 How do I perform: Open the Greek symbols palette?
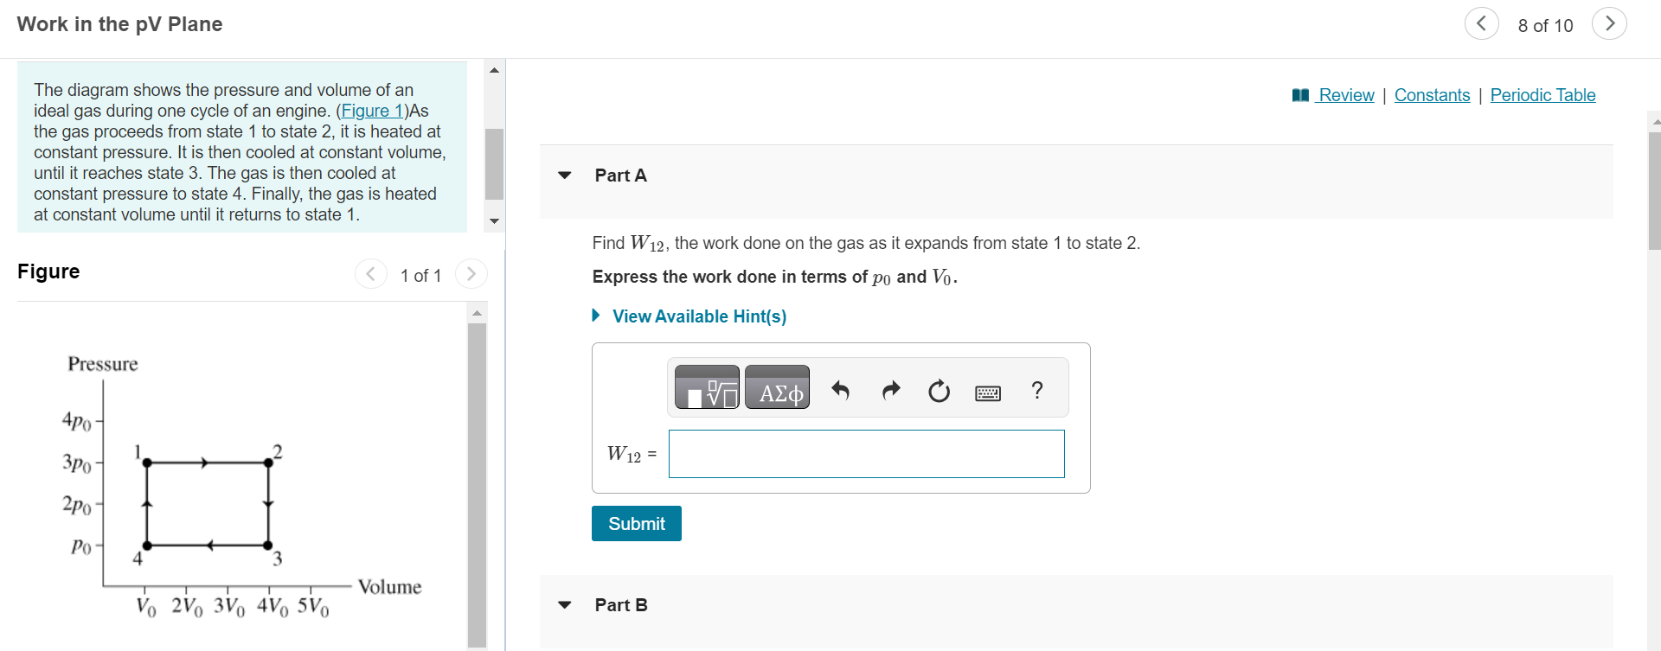pyautogui.click(x=777, y=387)
